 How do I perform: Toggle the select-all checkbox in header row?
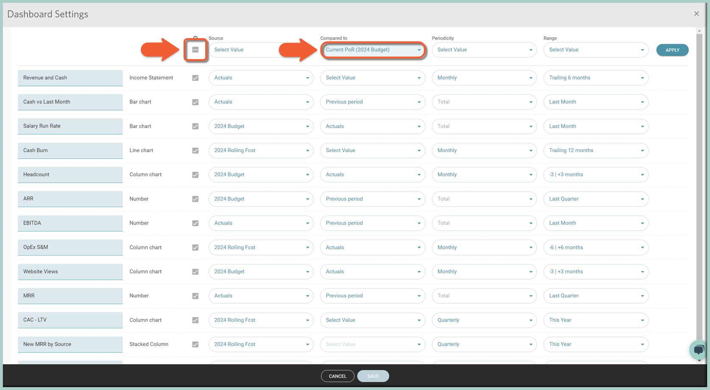195,50
